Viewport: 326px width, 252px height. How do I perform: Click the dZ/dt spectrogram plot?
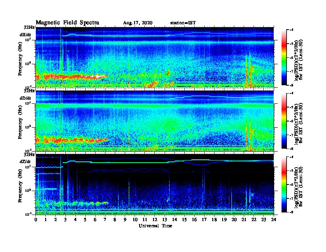[x=155, y=184]
